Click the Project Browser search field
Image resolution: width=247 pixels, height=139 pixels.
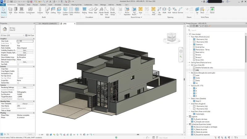pyautogui.click(x=216, y=30)
